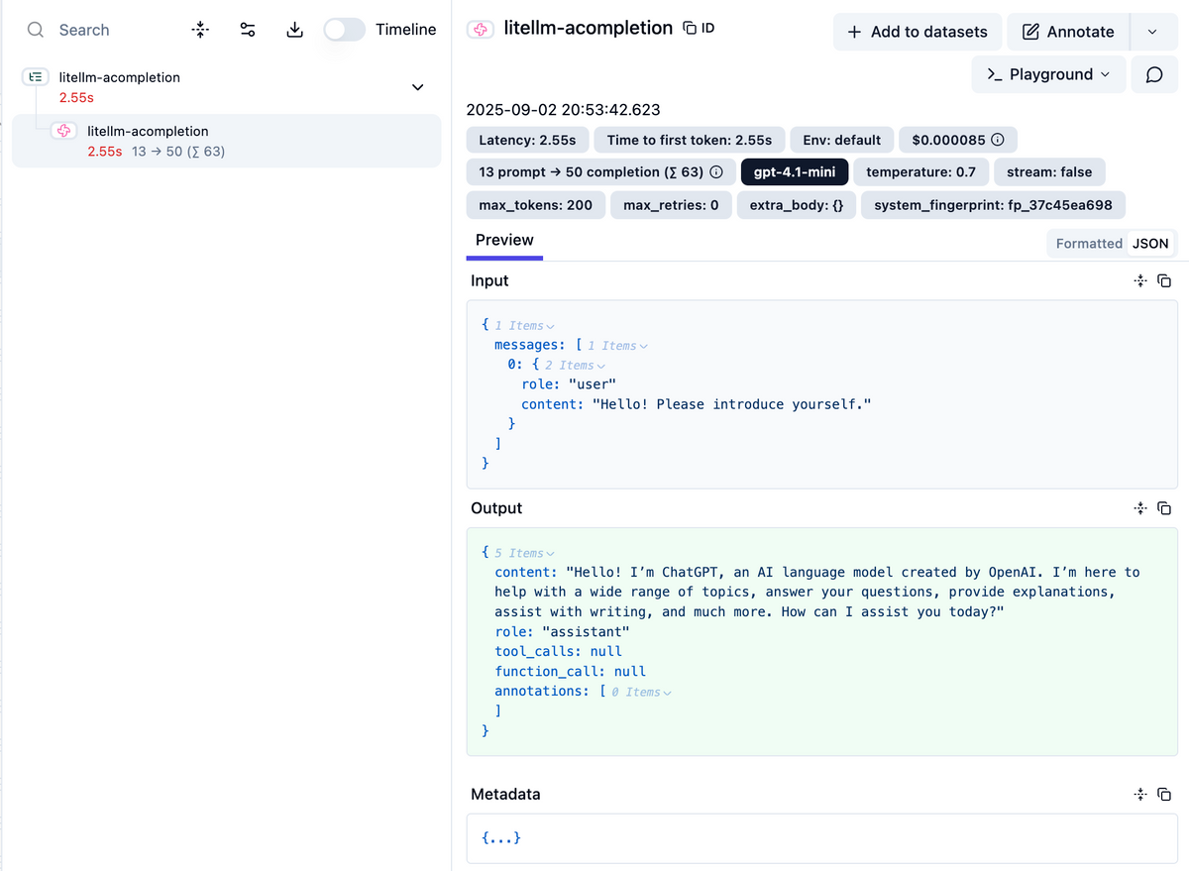Switch the view to Formatted
The width and height of the screenshot is (1189, 871).
click(1088, 244)
